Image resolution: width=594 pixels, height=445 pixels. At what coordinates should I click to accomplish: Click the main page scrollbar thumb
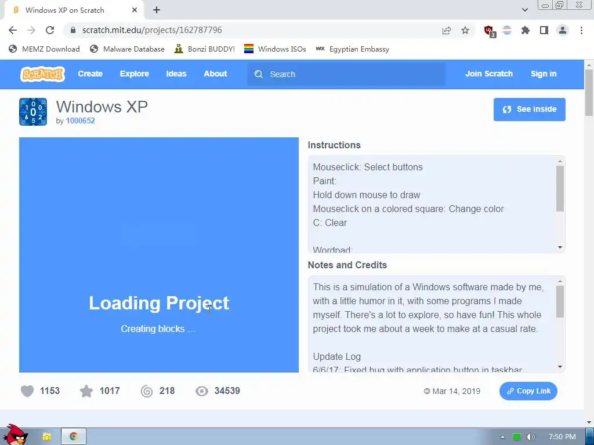pyautogui.click(x=589, y=93)
